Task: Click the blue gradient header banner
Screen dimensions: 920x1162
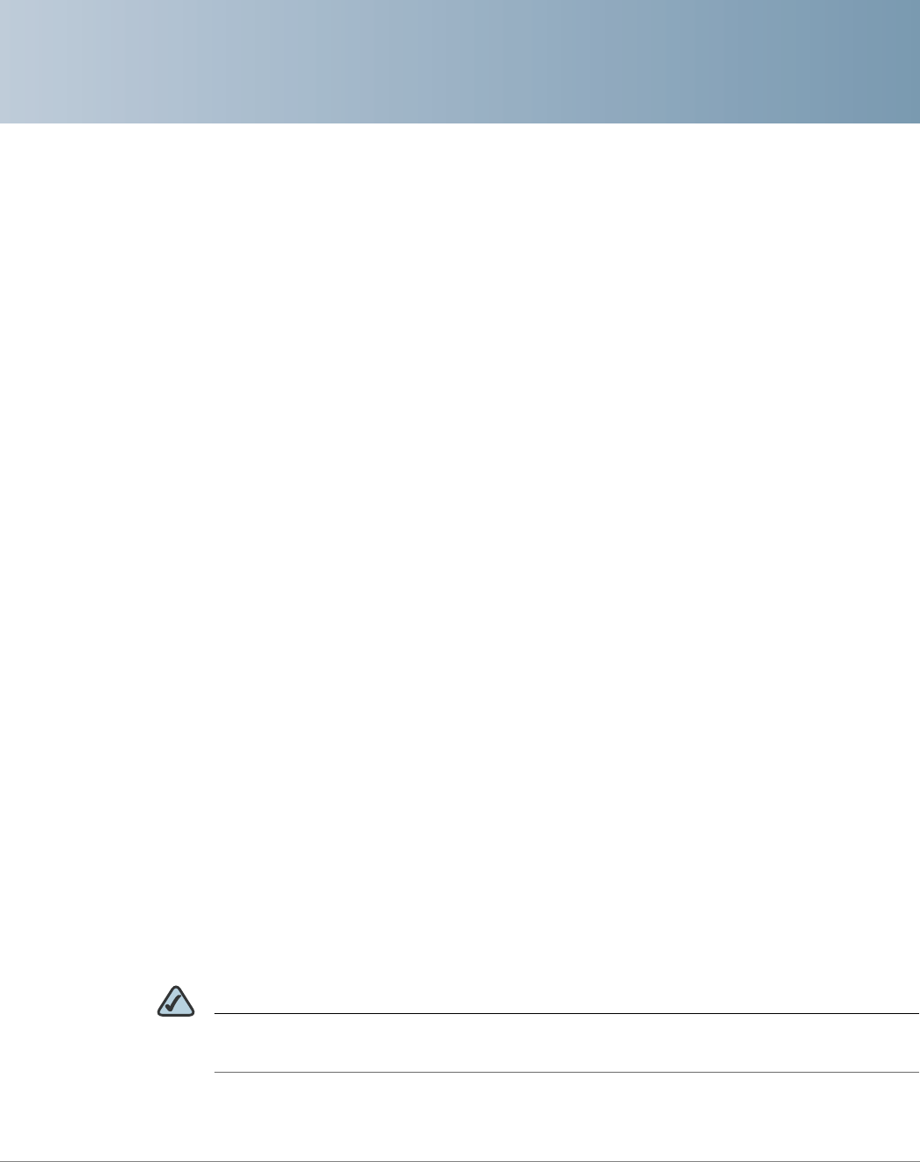Action: [x=460, y=61]
